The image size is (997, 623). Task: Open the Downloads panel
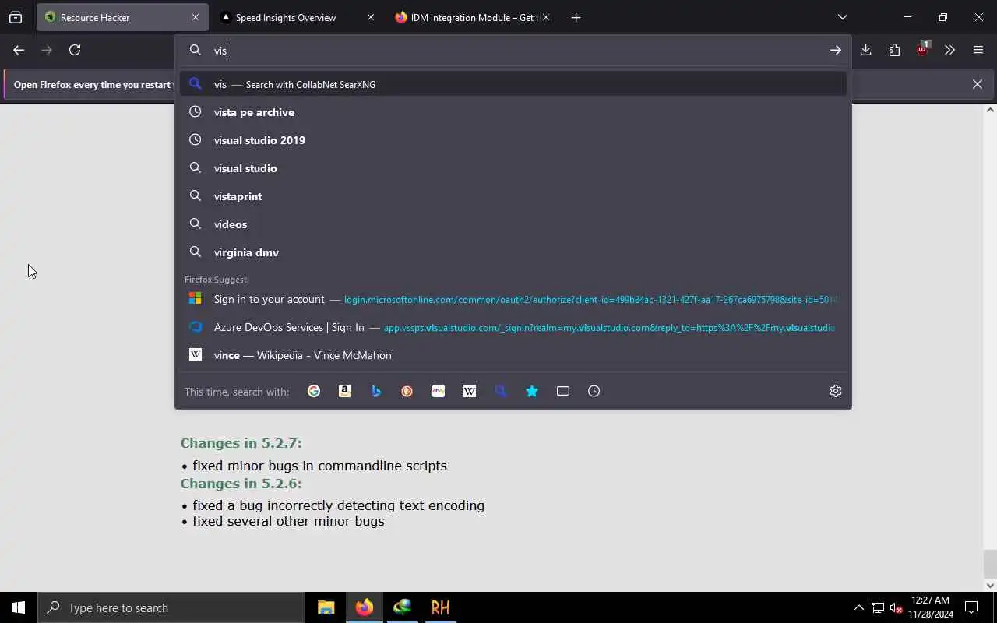[x=866, y=50]
